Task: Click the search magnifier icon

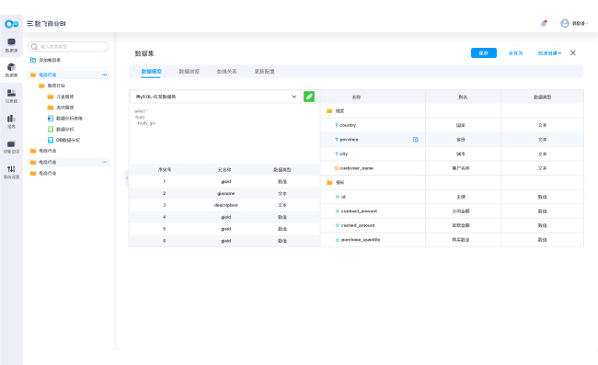Action: click(x=34, y=47)
